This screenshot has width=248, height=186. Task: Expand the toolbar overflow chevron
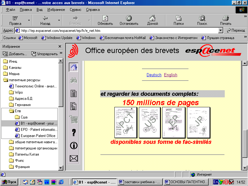tap(245, 16)
